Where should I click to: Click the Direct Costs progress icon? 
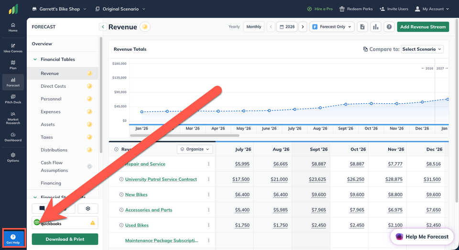pos(89,86)
